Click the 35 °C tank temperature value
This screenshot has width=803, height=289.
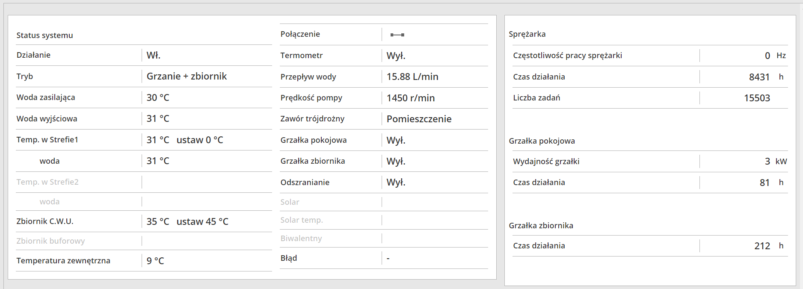(158, 221)
